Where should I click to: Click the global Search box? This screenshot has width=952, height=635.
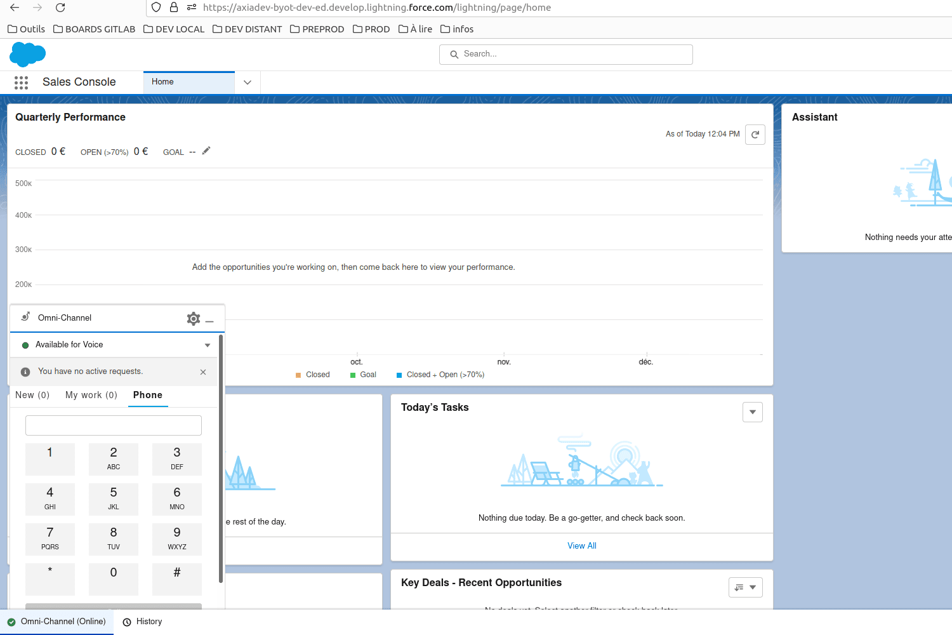(x=566, y=55)
